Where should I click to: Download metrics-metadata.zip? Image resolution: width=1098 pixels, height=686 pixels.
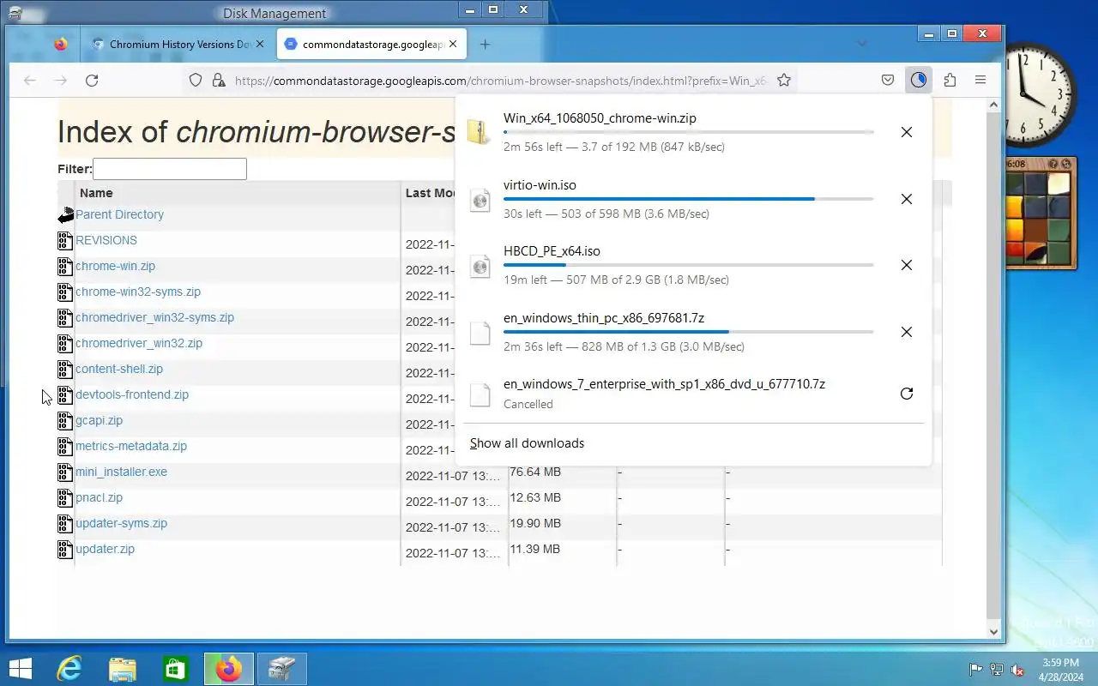[131, 446]
